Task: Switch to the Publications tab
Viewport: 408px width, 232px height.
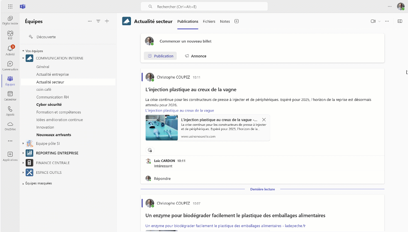Action: pyautogui.click(x=188, y=21)
